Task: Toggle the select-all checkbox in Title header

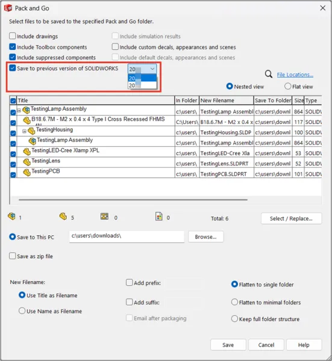Action: pos(13,100)
